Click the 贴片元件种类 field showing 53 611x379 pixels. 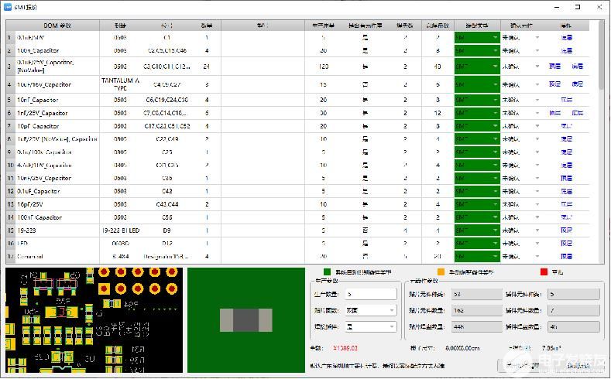coord(476,294)
